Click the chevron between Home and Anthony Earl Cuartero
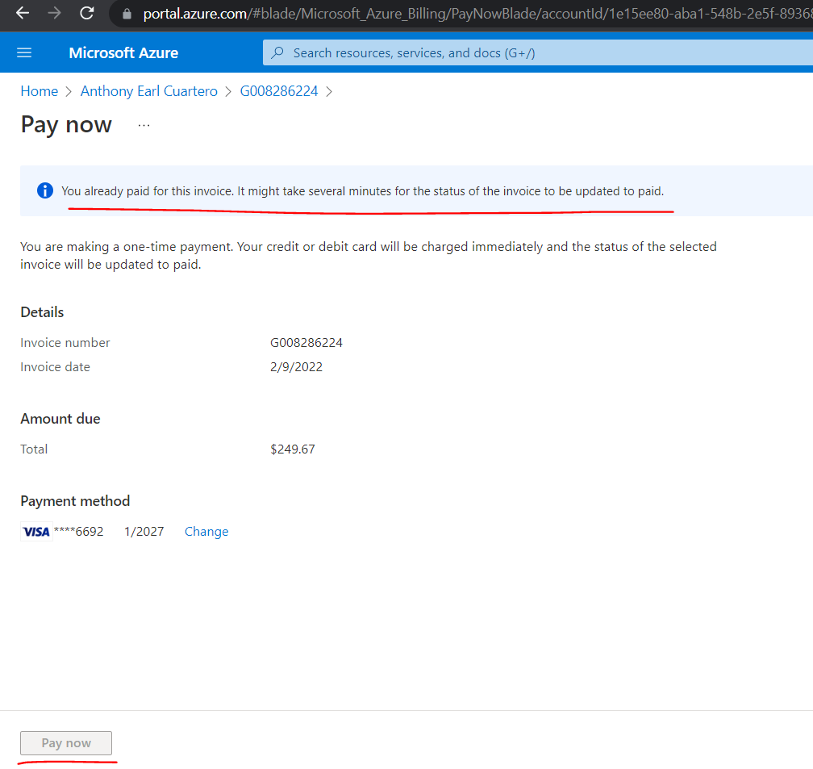Image resolution: width=813 pixels, height=769 pixels. click(68, 91)
